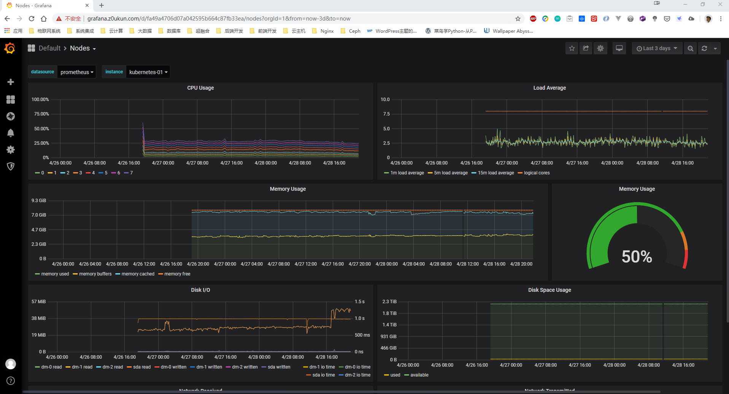Click the memory gauge 50% value
The height and width of the screenshot is (394, 729).
tap(637, 256)
